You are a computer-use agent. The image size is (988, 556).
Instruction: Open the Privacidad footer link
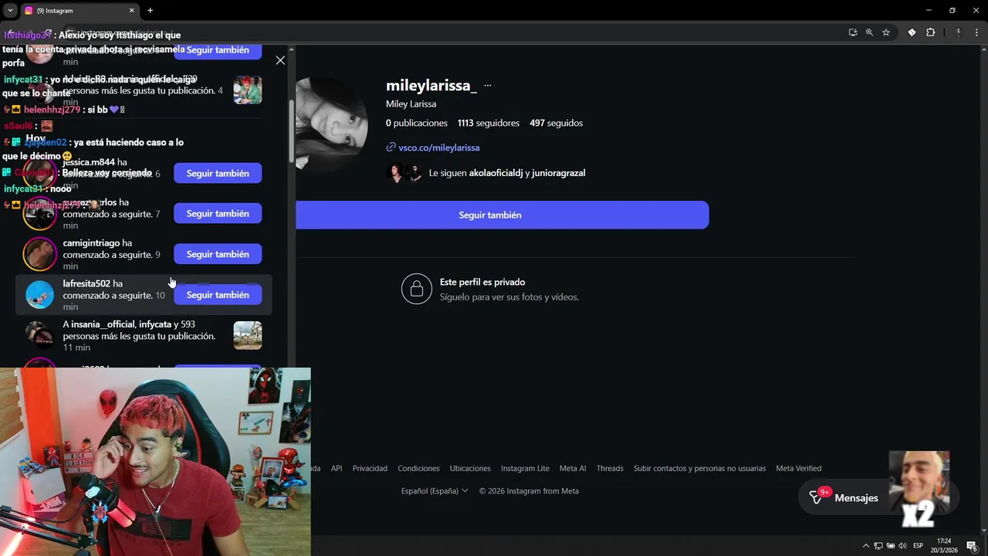[370, 468]
